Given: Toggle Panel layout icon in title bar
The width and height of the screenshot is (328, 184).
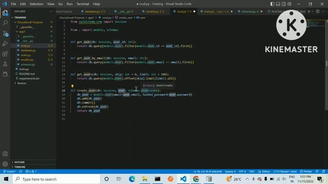Looking at the screenshot, I should pyautogui.click(x=278, y=4).
